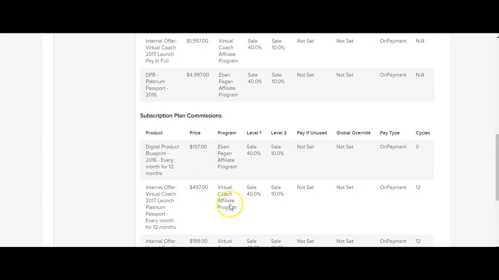499x280 pixels.
Task: Click Sale 40.0% in the $4,997.00 row
Action: [x=255, y=78]
